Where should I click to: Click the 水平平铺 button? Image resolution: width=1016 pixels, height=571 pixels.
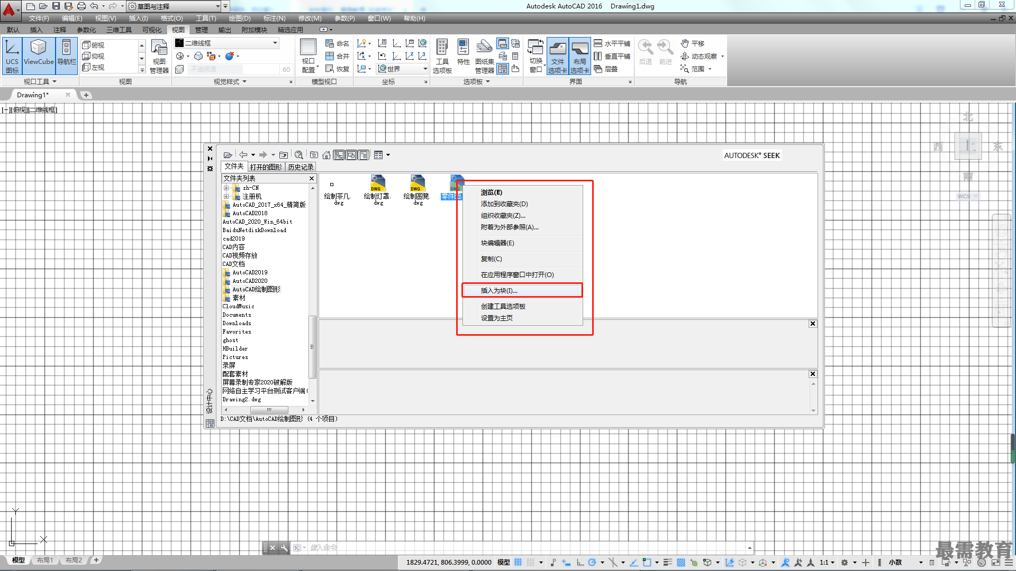tap(612, 43)
